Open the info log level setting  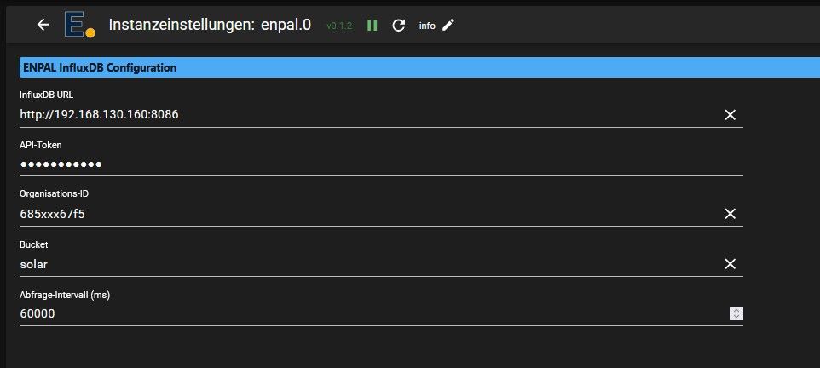[427, 26]
